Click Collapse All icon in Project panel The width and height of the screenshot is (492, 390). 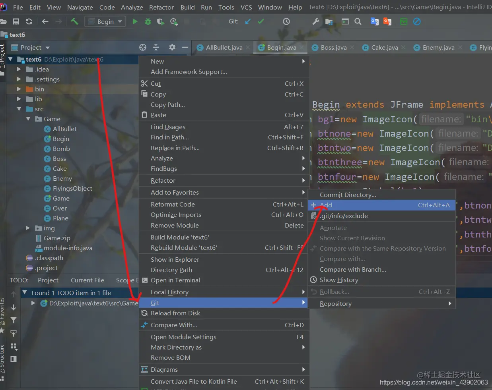point(156,47)
